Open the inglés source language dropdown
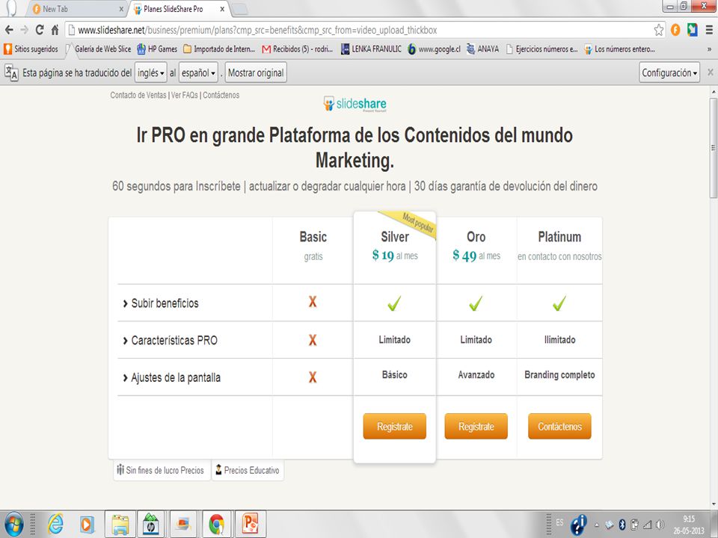 point(150,72)
